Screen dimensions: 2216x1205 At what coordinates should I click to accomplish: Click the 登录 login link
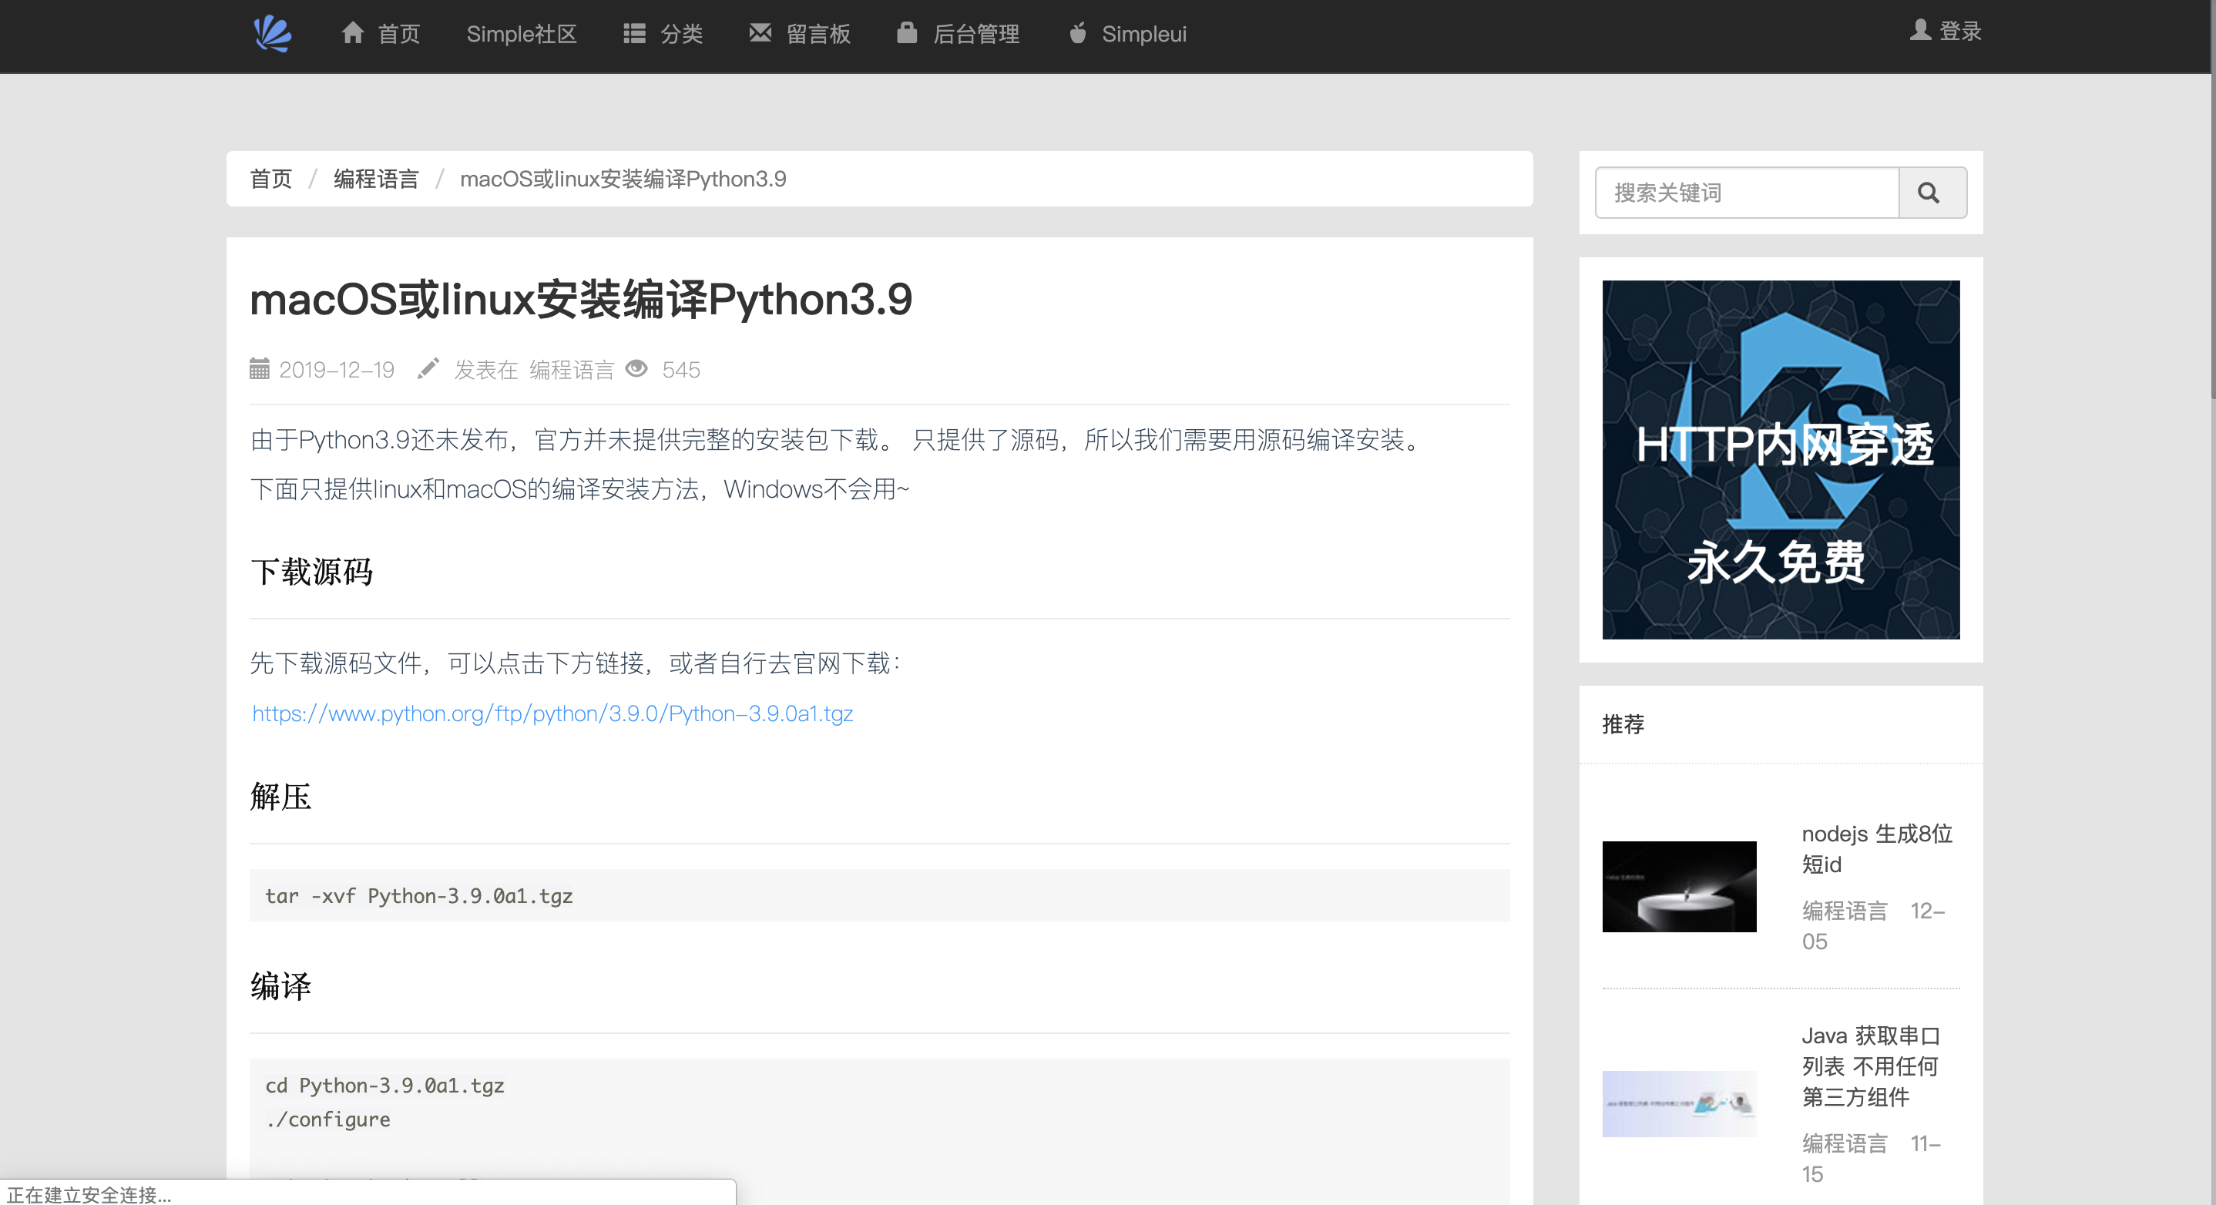[x=1960, y=31]
